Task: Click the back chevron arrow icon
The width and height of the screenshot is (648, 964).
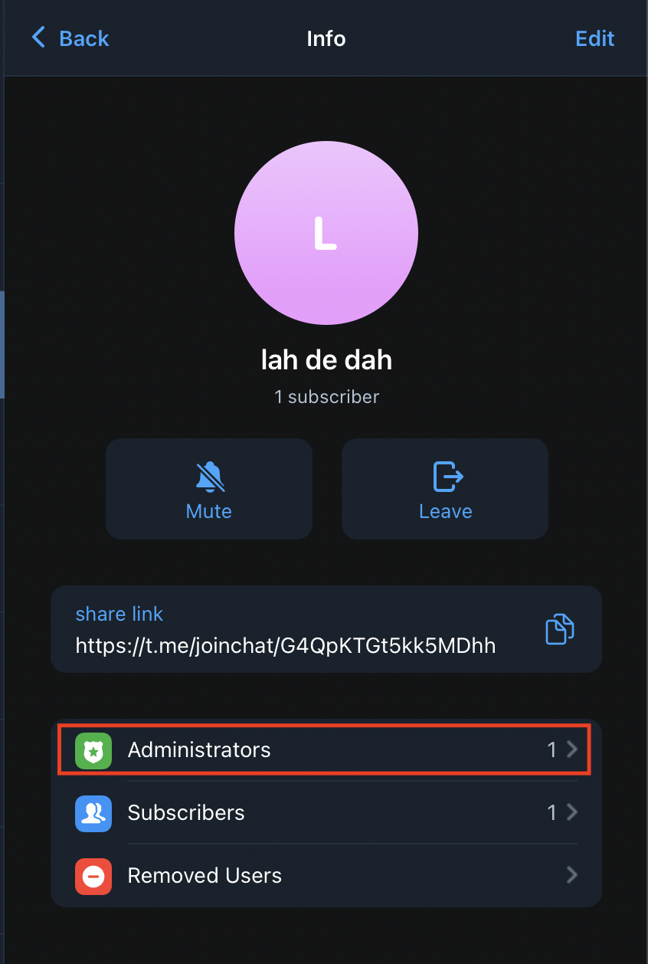Action: pyautogui.click(x=38, y=38)
